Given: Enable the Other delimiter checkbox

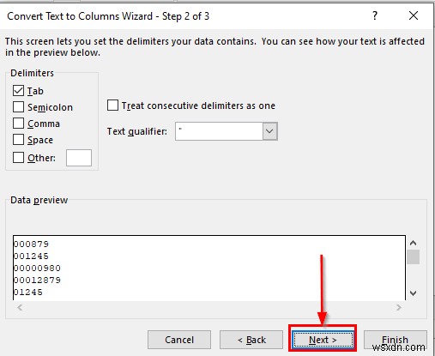Looking at the screenshot, I should (18, 157).
